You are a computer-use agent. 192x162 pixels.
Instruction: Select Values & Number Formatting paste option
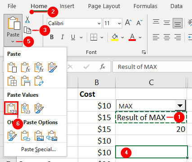[x=26, y=108]
